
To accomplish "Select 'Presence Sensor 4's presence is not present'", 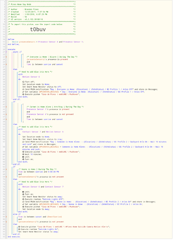I will click(50, 114).
